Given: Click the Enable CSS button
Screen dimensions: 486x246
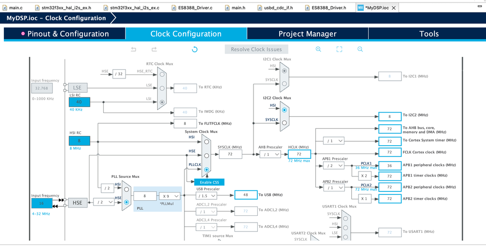Looking at the screenshot, I should (x=209, y=182).
